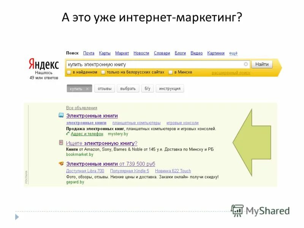Check the 'в найденном' checkbox
This screenshot has width=304, height=228.
(69, 72)
